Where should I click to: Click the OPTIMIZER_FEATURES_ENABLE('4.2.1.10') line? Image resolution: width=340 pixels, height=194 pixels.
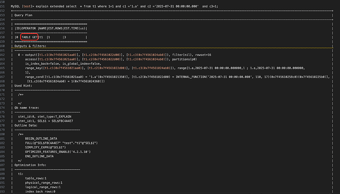tap(58, 152)
